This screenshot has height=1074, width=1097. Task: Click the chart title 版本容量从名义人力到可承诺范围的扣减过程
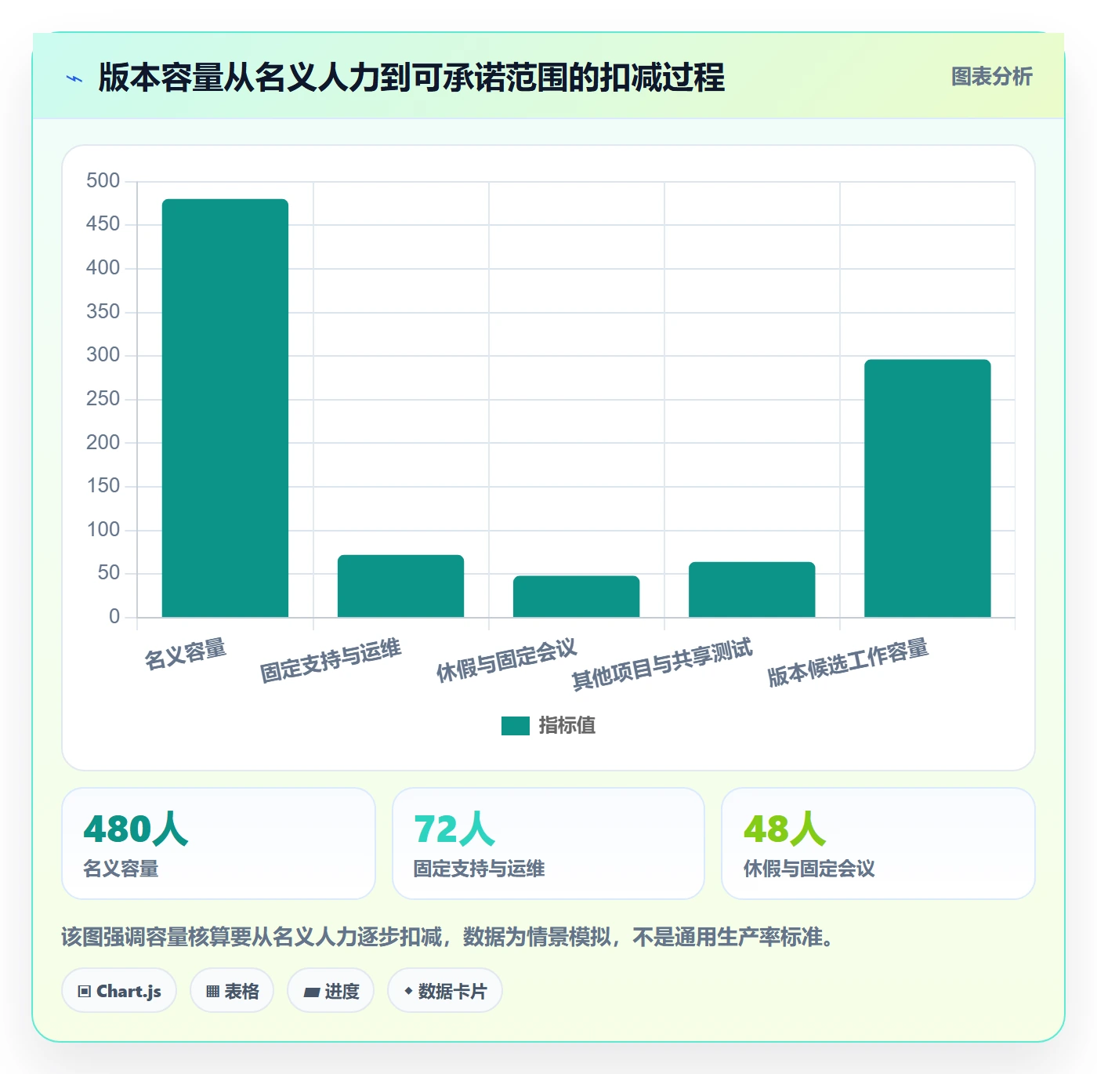[411, 78]
